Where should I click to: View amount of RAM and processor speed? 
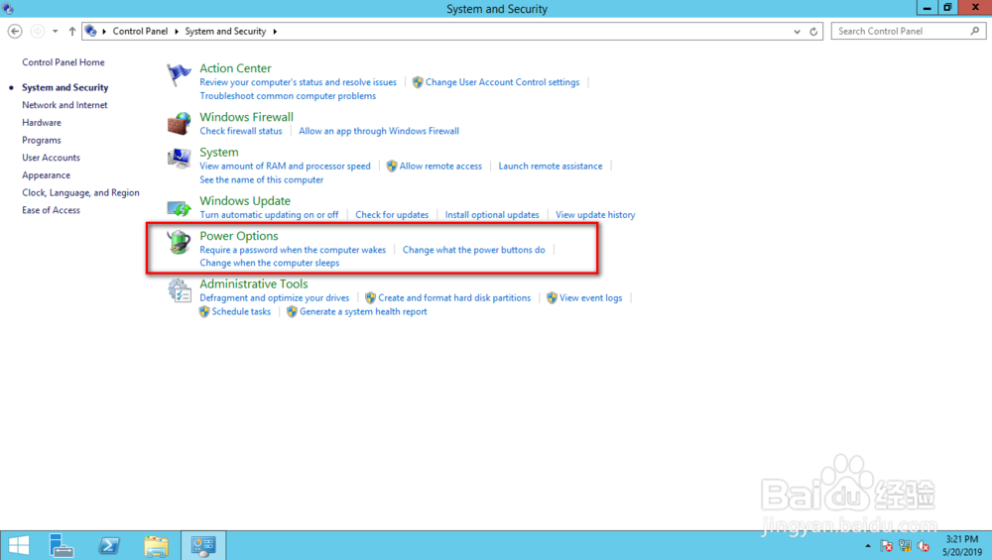pyautogui.click(x=286, y=167)
